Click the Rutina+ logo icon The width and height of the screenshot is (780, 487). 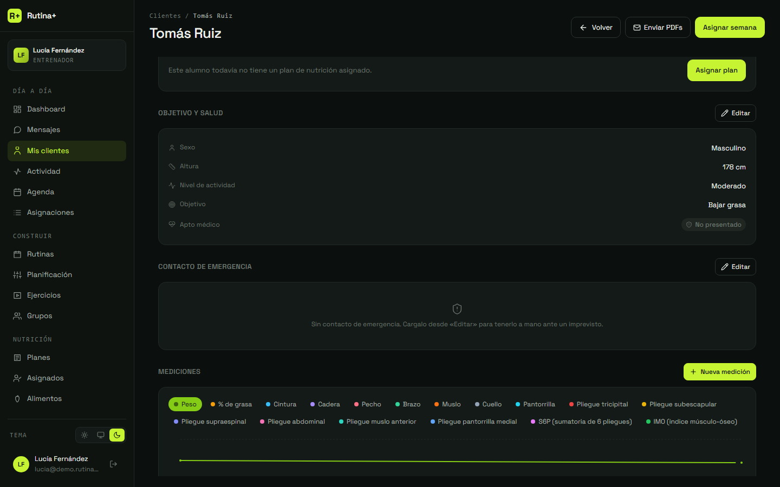coord(15,16)
